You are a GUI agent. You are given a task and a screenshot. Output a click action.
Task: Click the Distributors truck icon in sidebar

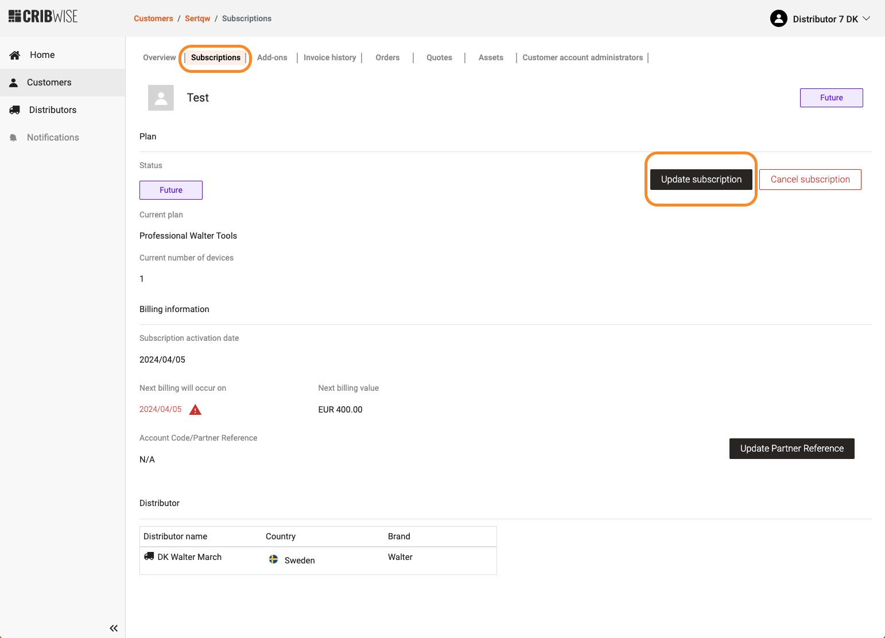point(15,110)
